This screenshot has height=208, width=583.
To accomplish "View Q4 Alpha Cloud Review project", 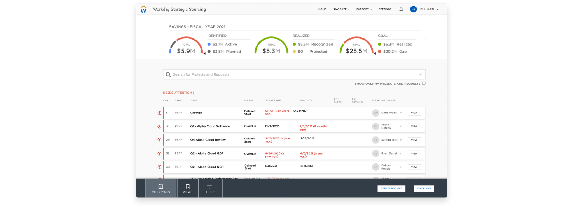I will (414, 140).
